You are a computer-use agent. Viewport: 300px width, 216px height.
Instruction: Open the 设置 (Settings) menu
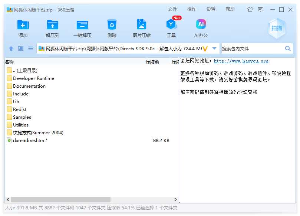pyautogui.click(x=211, y=9)
